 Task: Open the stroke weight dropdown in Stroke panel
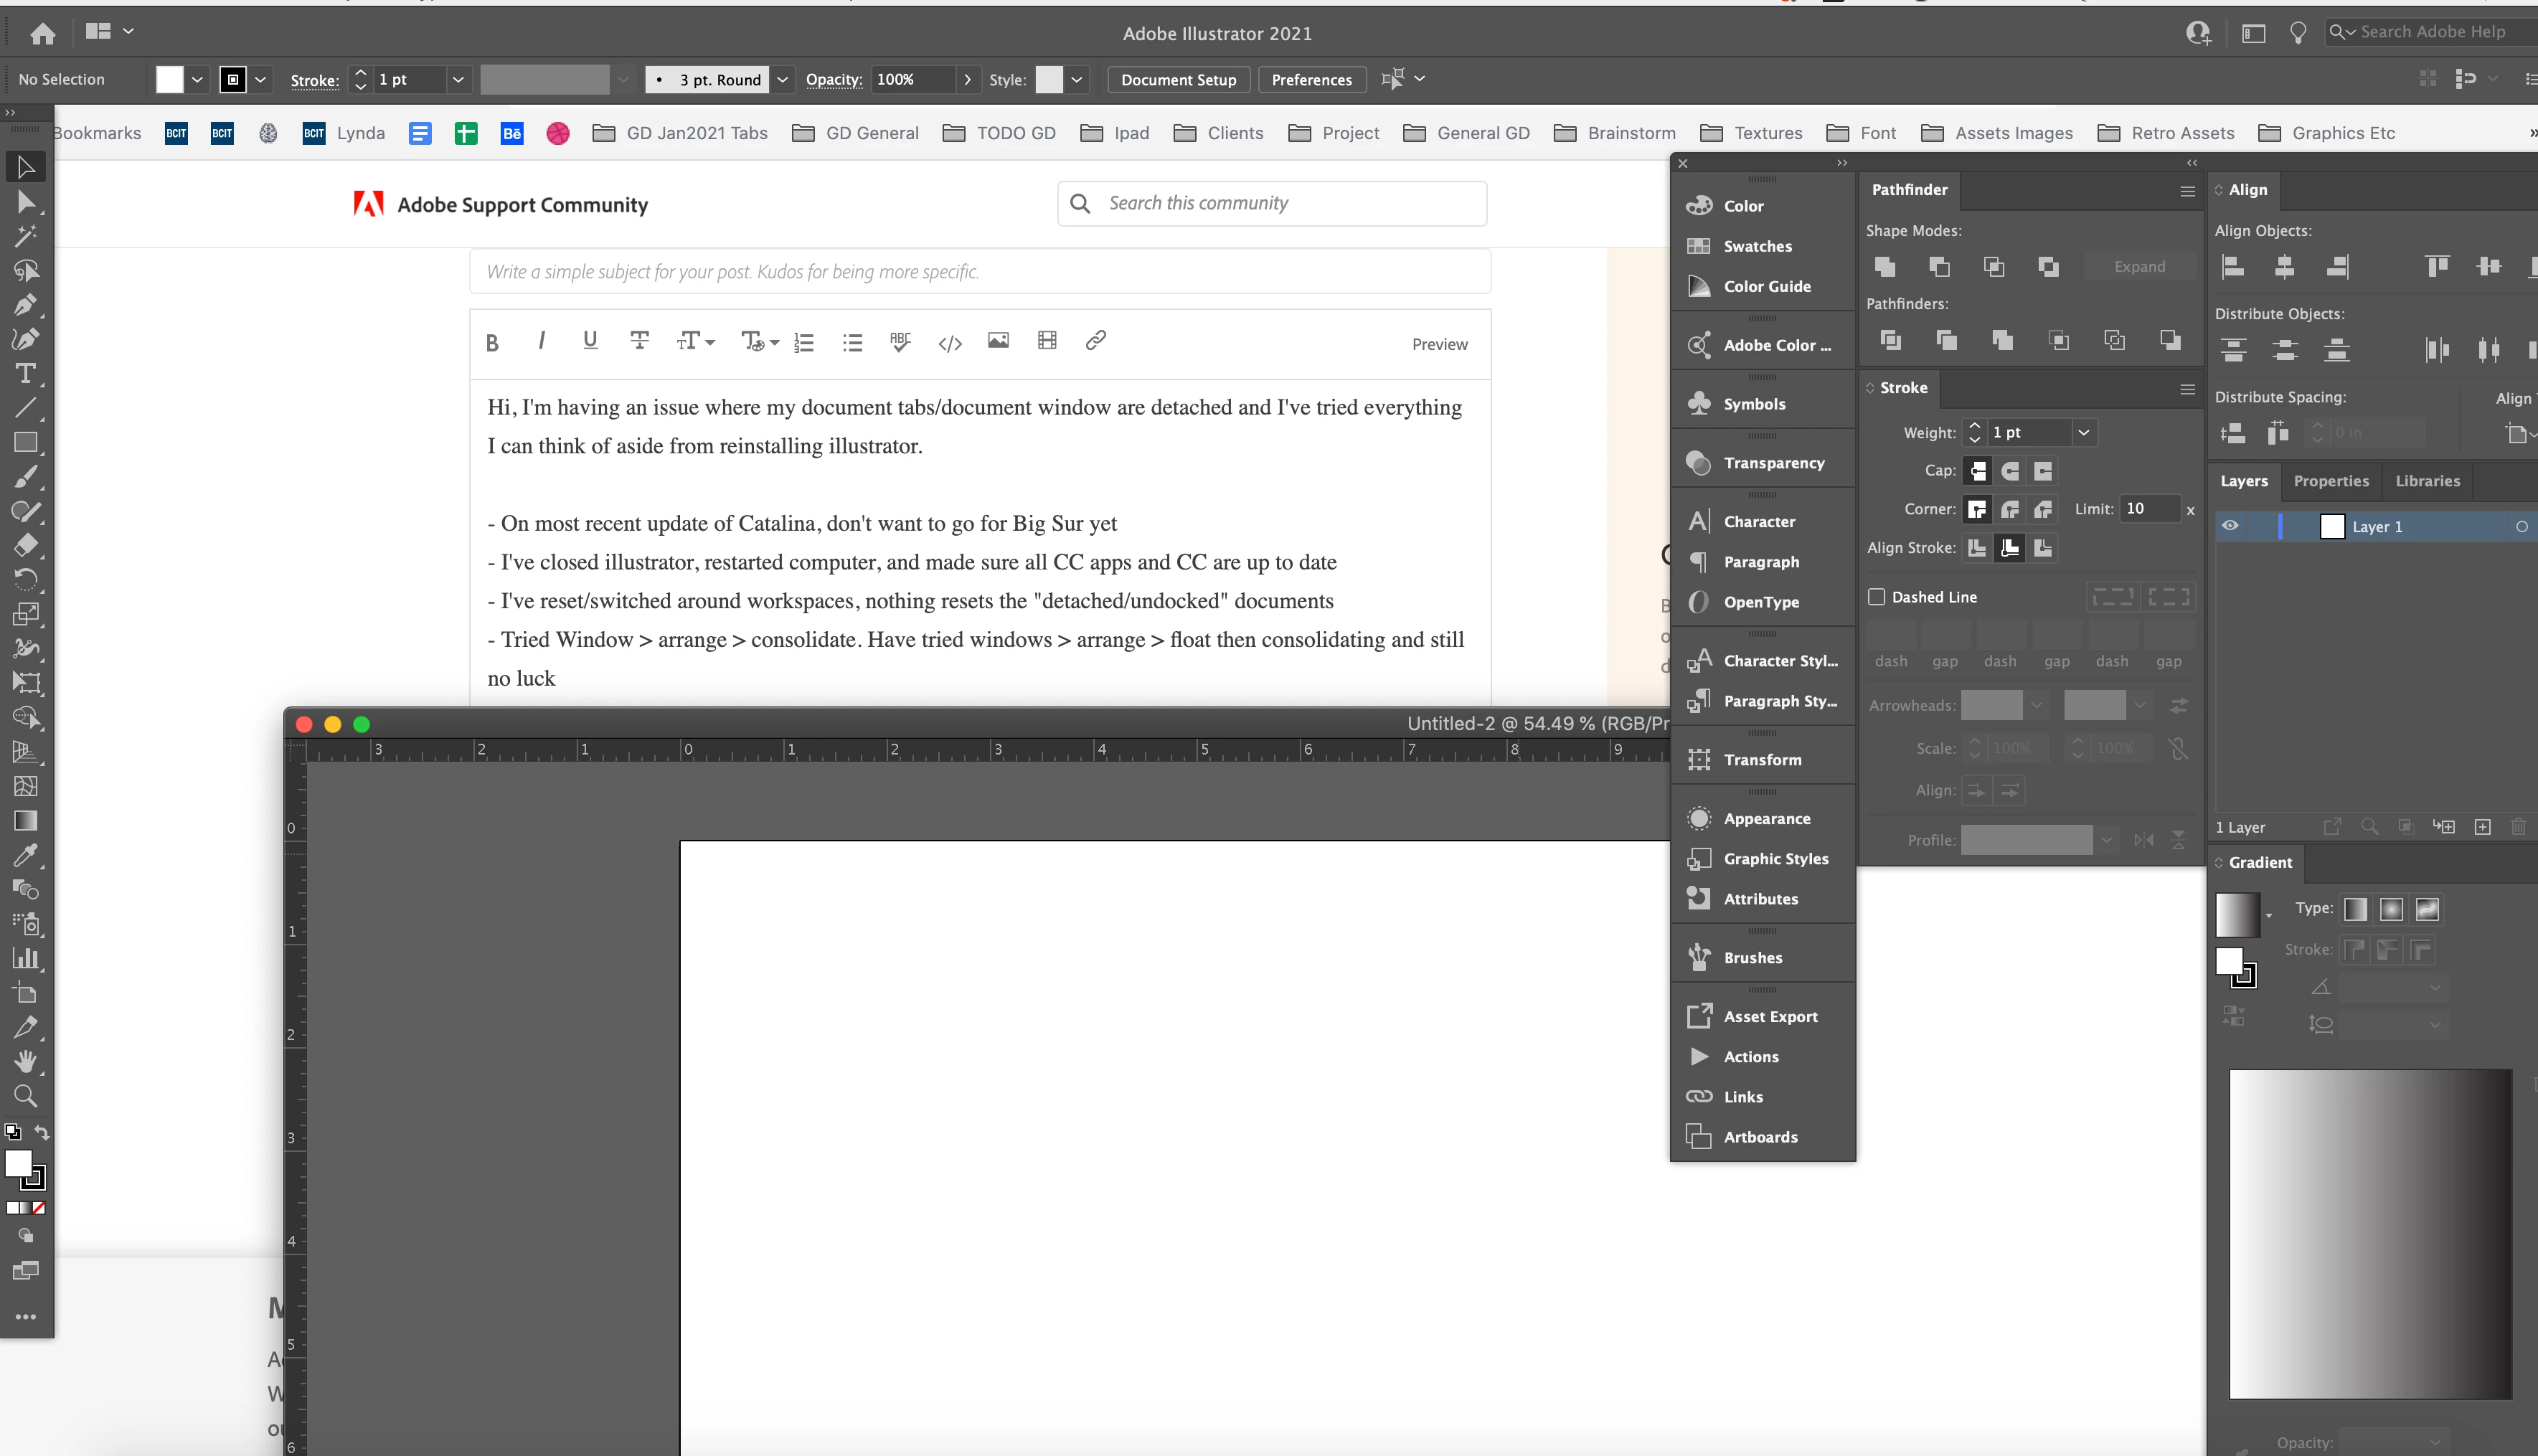pos(2084,433)
